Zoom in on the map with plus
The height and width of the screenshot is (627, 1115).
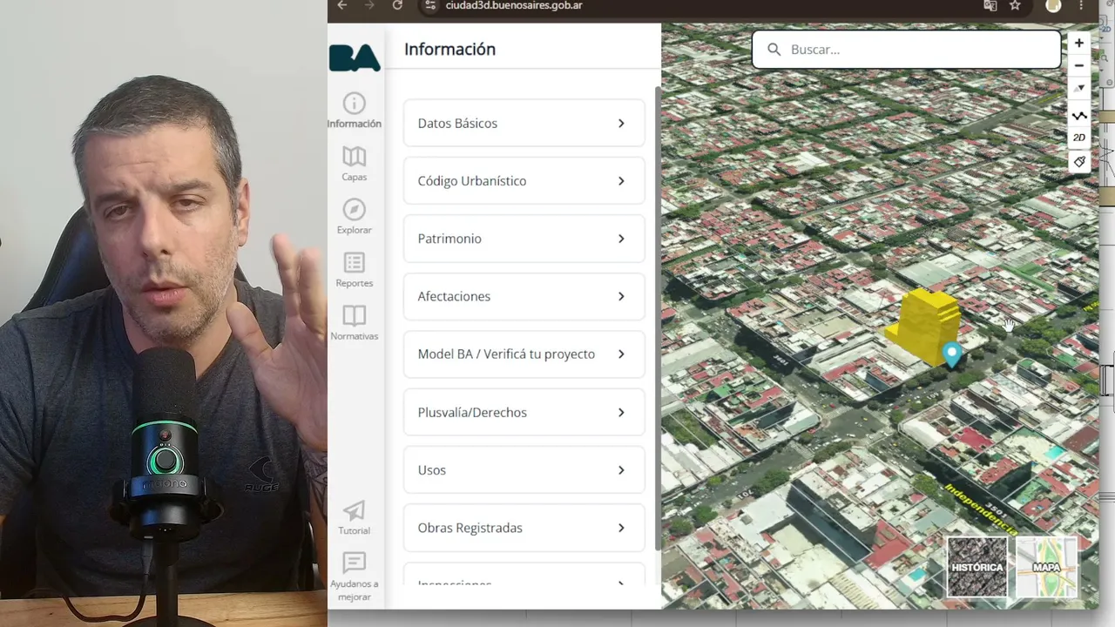pos(1079,43)
